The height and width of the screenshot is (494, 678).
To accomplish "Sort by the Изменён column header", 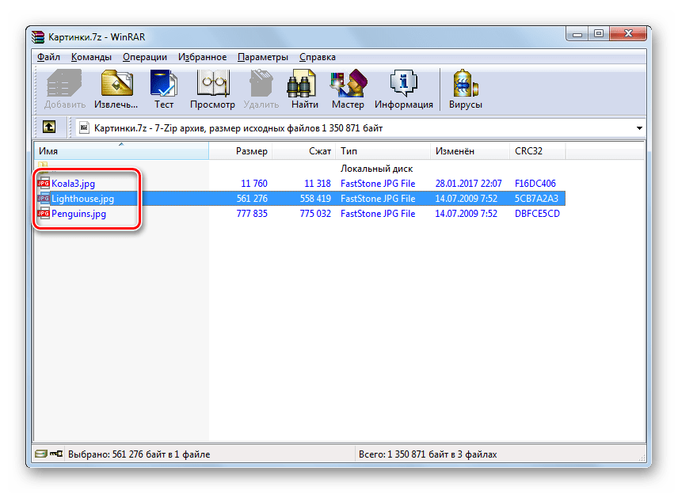I will pos(470,151).
